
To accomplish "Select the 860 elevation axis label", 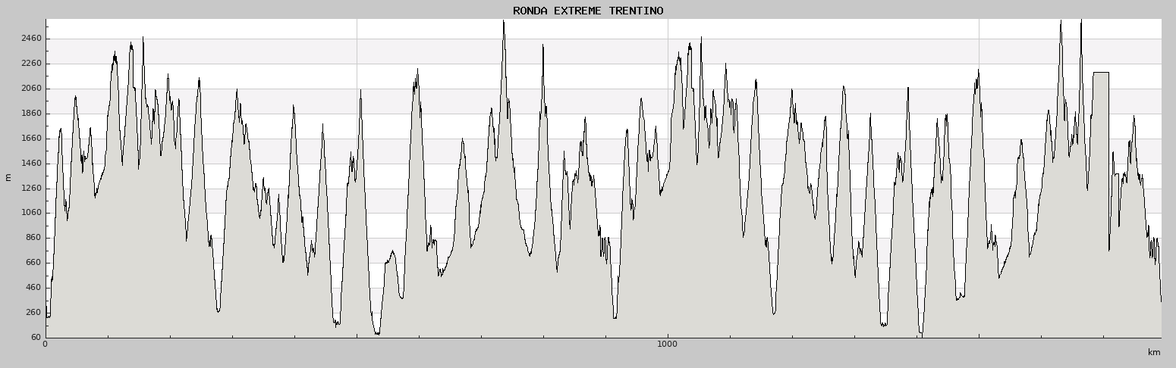I will [33, 238].
